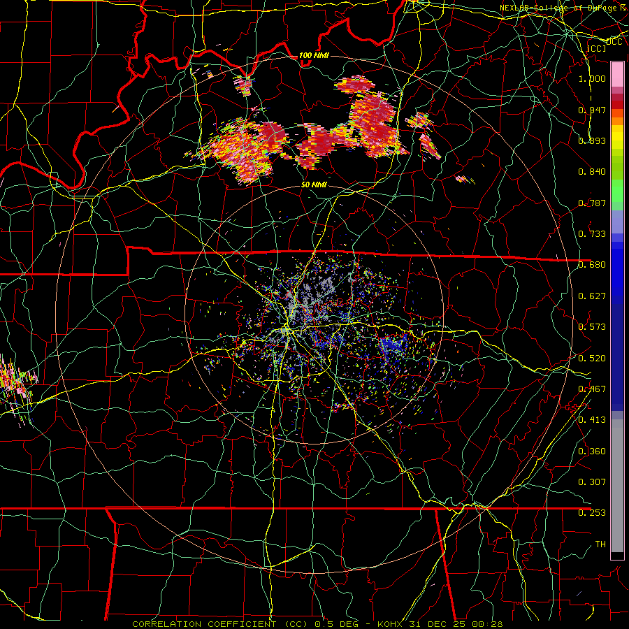Screen dimensions: 629x629
Task: Pick the bright green band of color scale
Action: pyautogui.click(x=617, y=191)
